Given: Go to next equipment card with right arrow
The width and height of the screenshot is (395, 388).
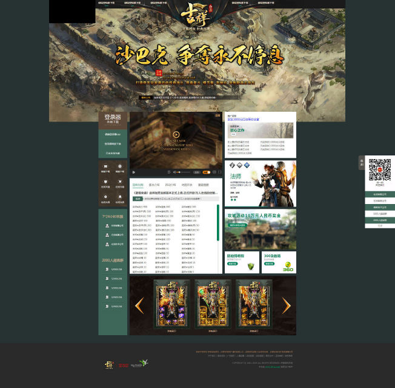Looking at the screenshot, I should [286, 305].
